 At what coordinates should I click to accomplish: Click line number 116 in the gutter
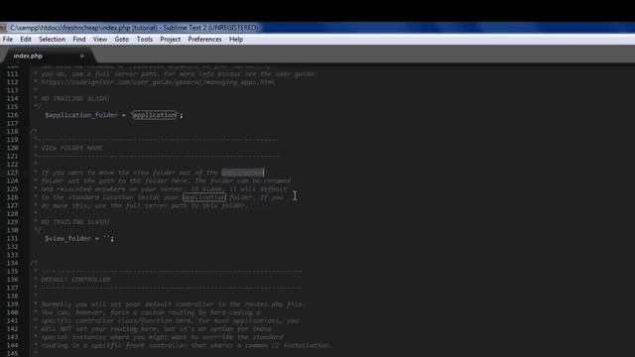pos(13,115)
